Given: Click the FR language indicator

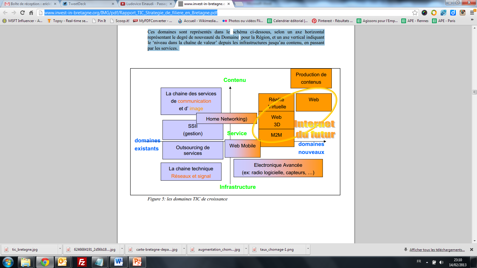Looking at the screenshot, I should point(419,261).
